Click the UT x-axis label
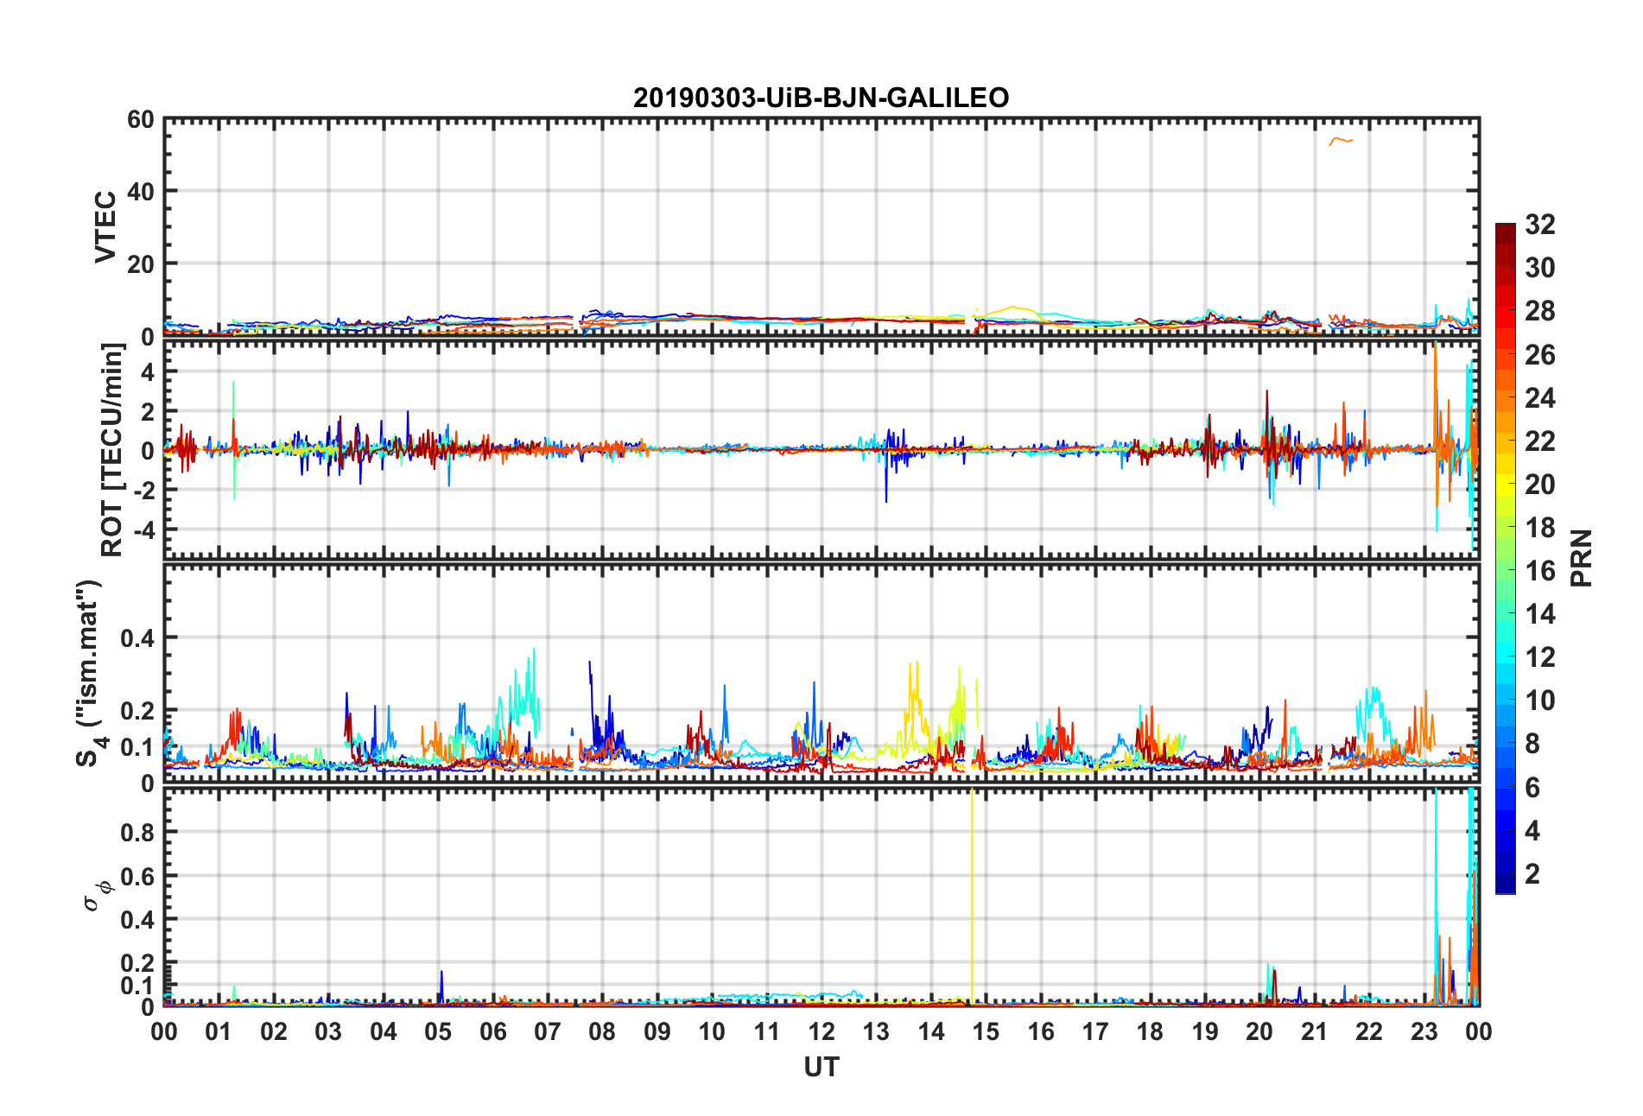The height and width of the screenshot is (1116, 1643). tap(821, 1068)
